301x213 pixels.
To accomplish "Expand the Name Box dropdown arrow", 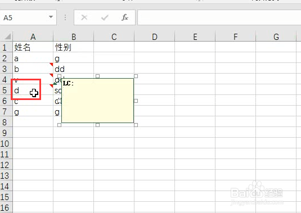I will pos(51,17).
